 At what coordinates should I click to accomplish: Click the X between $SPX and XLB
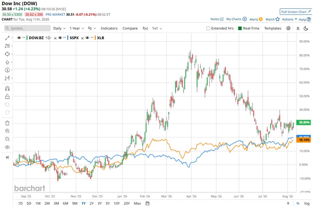pyautogui.click(x=82, y=38)
